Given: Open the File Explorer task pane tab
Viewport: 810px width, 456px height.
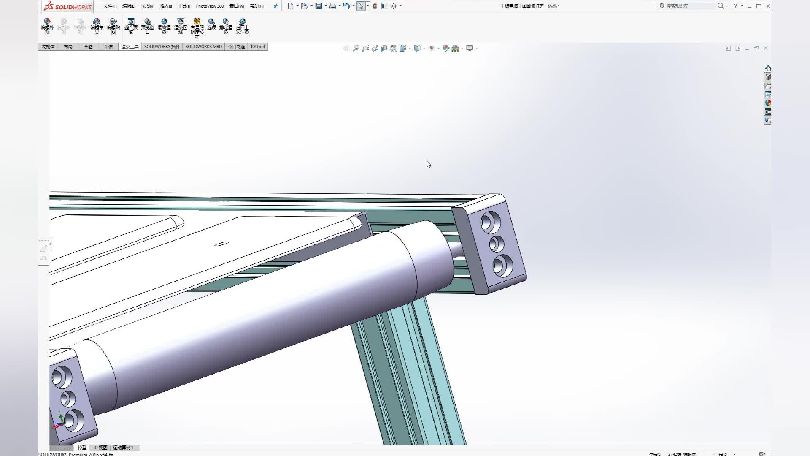Looking at the screenshot, I should click(x=768, y=86).
